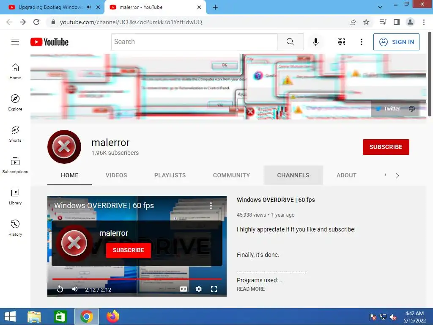Click the red video progress bar
This screenshot has width=433, height=325.
pos(137,279)
